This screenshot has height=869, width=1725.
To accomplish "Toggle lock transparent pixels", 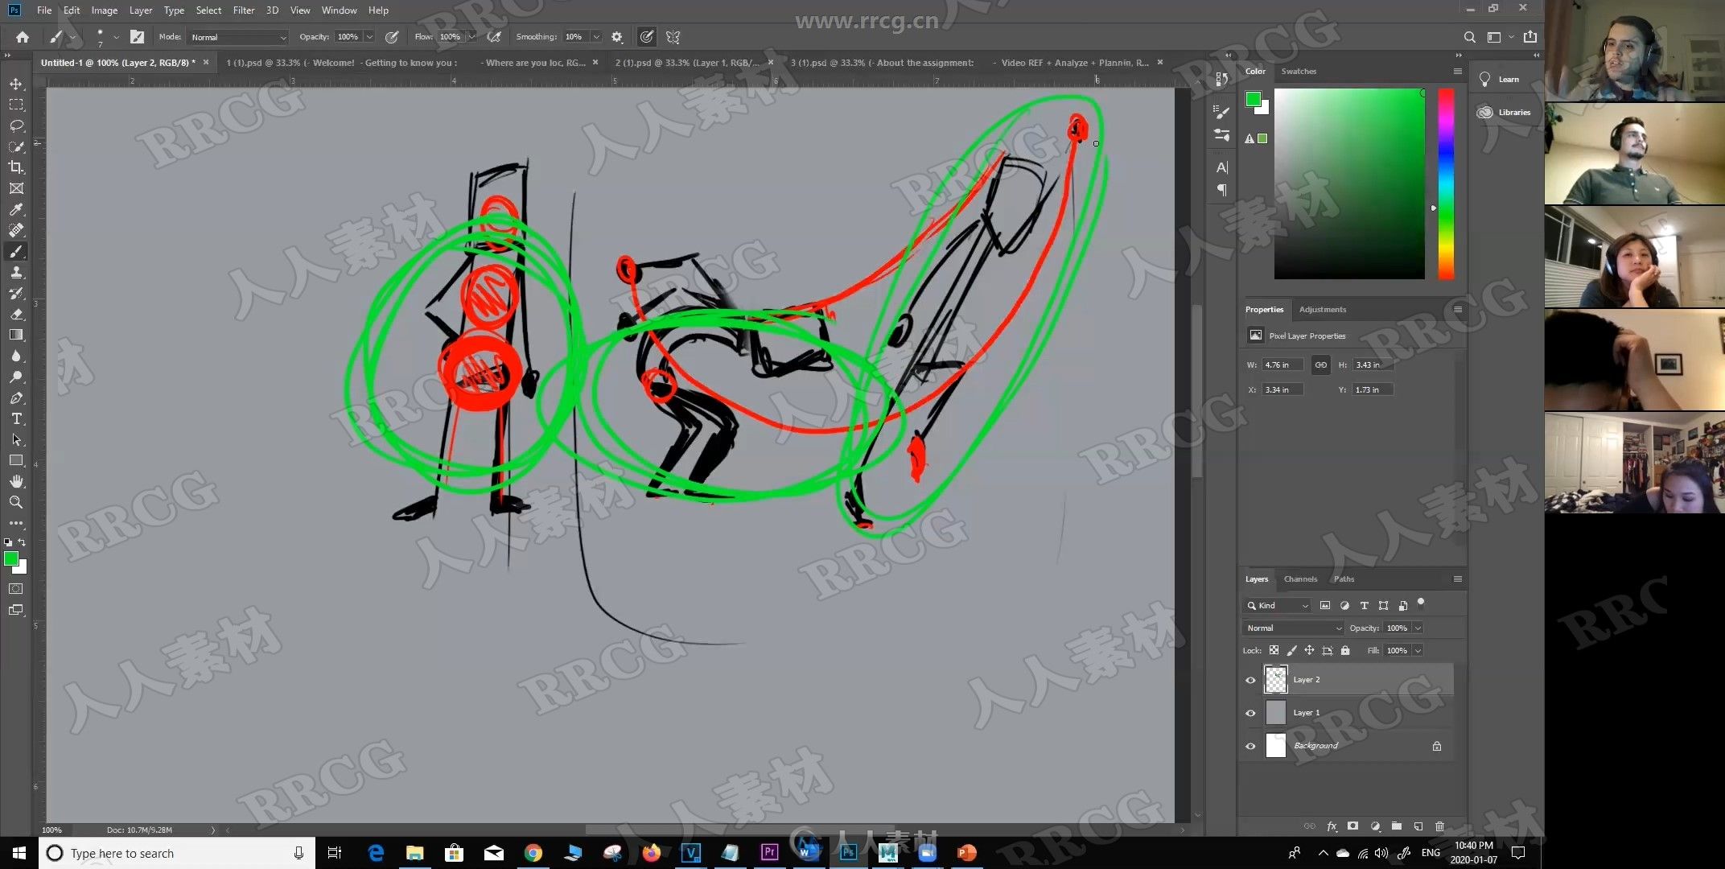I will [x=1274, y=650].
